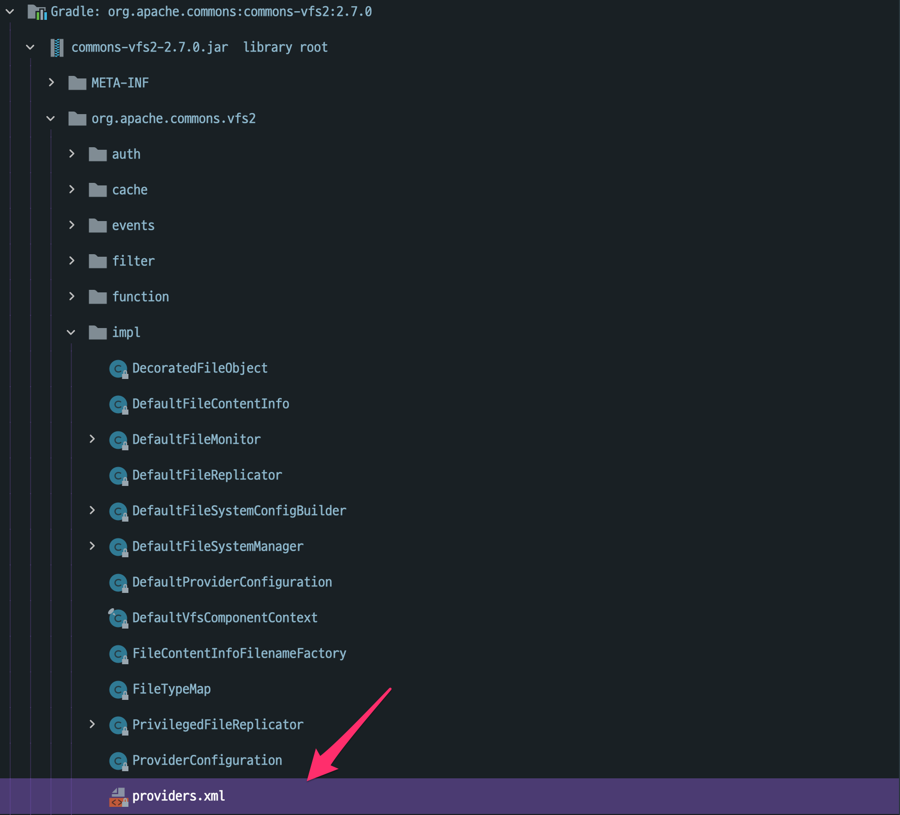The width and height of the screenshot is (900, 815).
Task: Click the auth folder icon
Action: pyautogui.click(x=97, y=154)
